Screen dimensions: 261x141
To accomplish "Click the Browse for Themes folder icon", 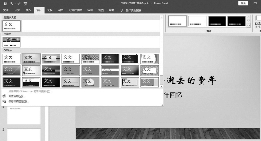I will [x=4, y=96].
